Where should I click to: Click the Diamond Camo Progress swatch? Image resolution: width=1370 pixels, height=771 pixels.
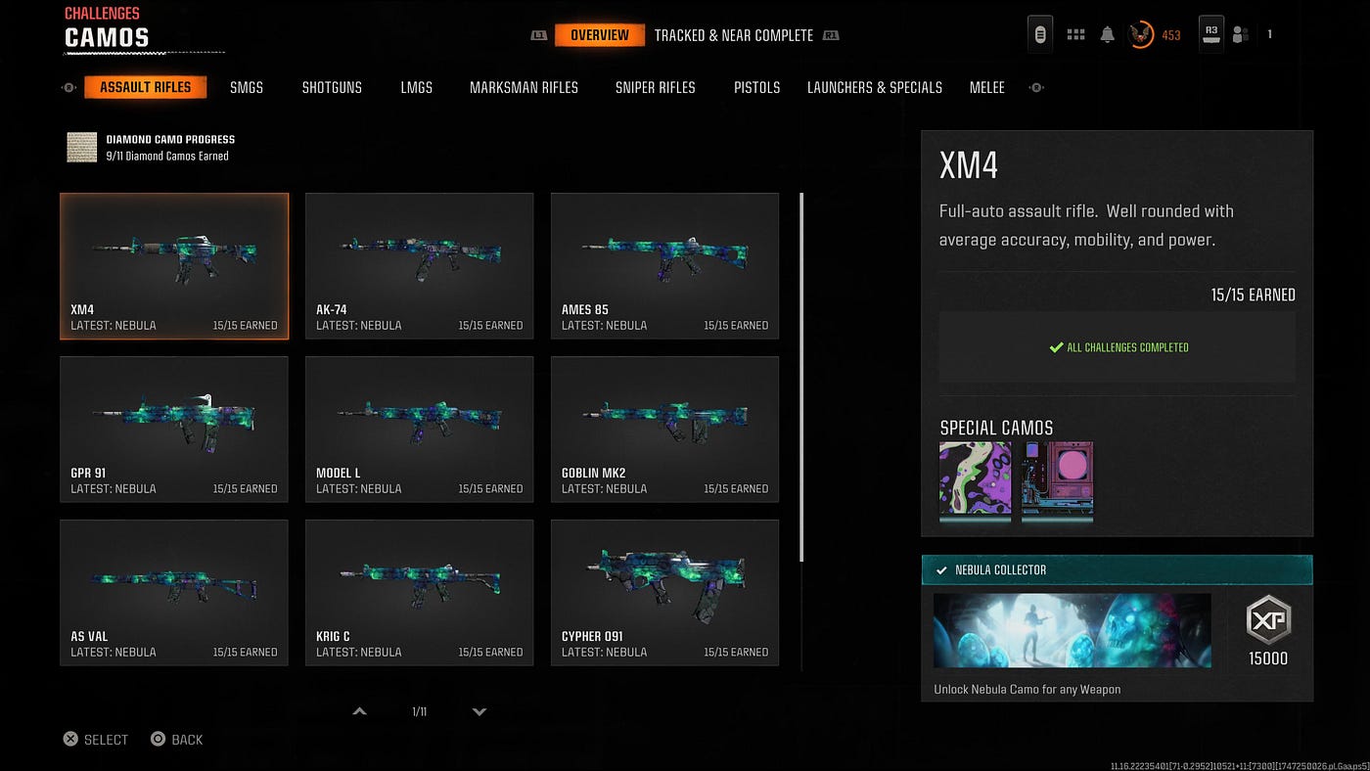click(x=82, y=148)
